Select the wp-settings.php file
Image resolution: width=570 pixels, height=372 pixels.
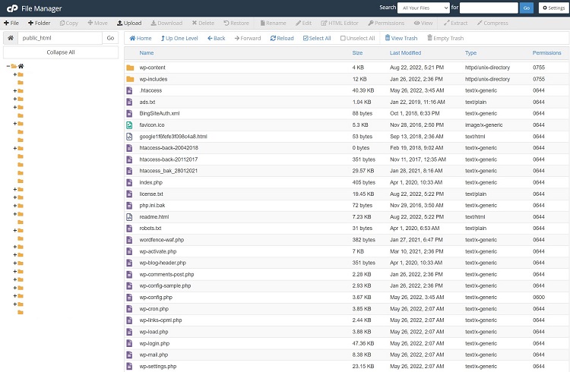point(158,366)
